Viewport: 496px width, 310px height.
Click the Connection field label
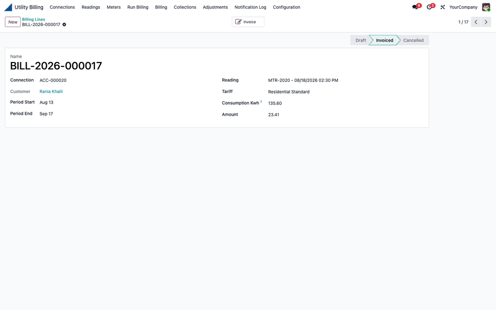22,80
